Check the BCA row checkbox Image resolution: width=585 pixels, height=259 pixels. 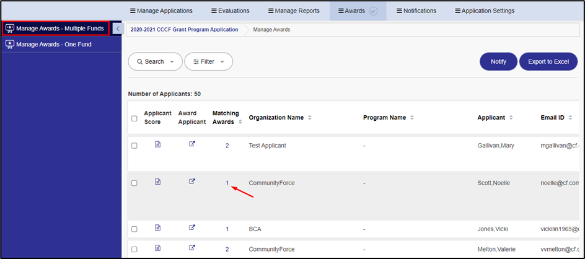pos(134,229)
